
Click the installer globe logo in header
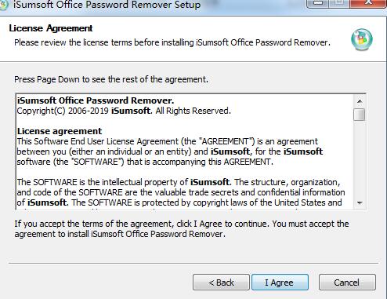(362, 39)
